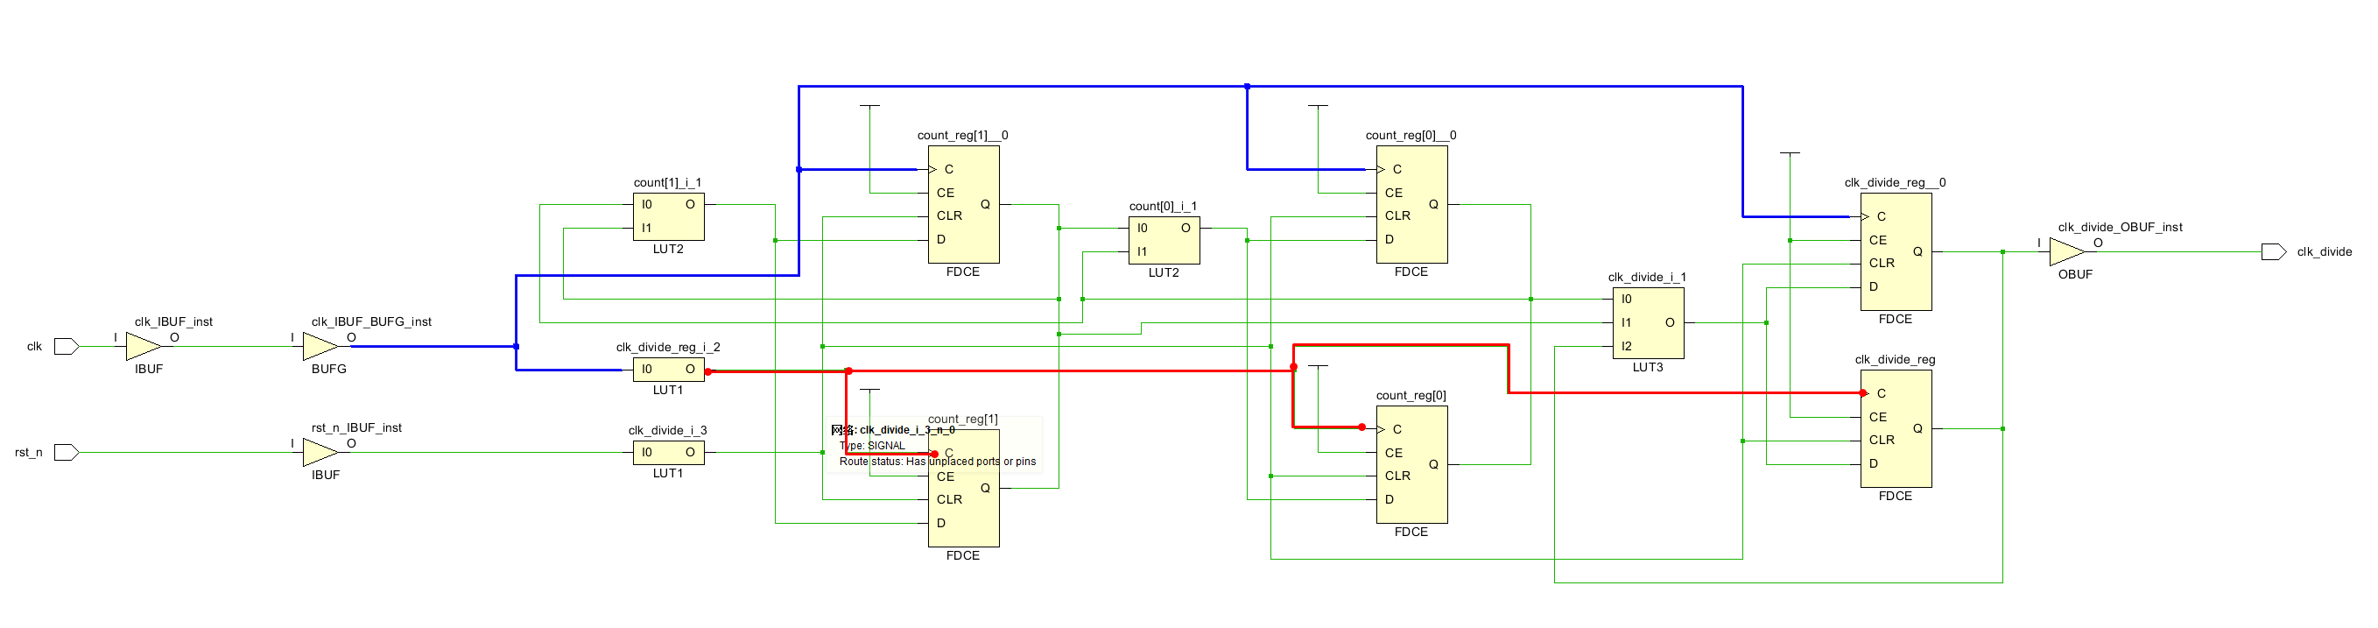The height and width of the screenshot is (628, 2378).
Task: Click the 'count[0]_i_1' label text
Action: 1163,207
